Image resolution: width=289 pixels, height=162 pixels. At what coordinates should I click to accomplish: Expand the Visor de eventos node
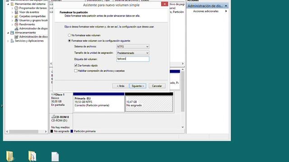[x=13, y=12]
